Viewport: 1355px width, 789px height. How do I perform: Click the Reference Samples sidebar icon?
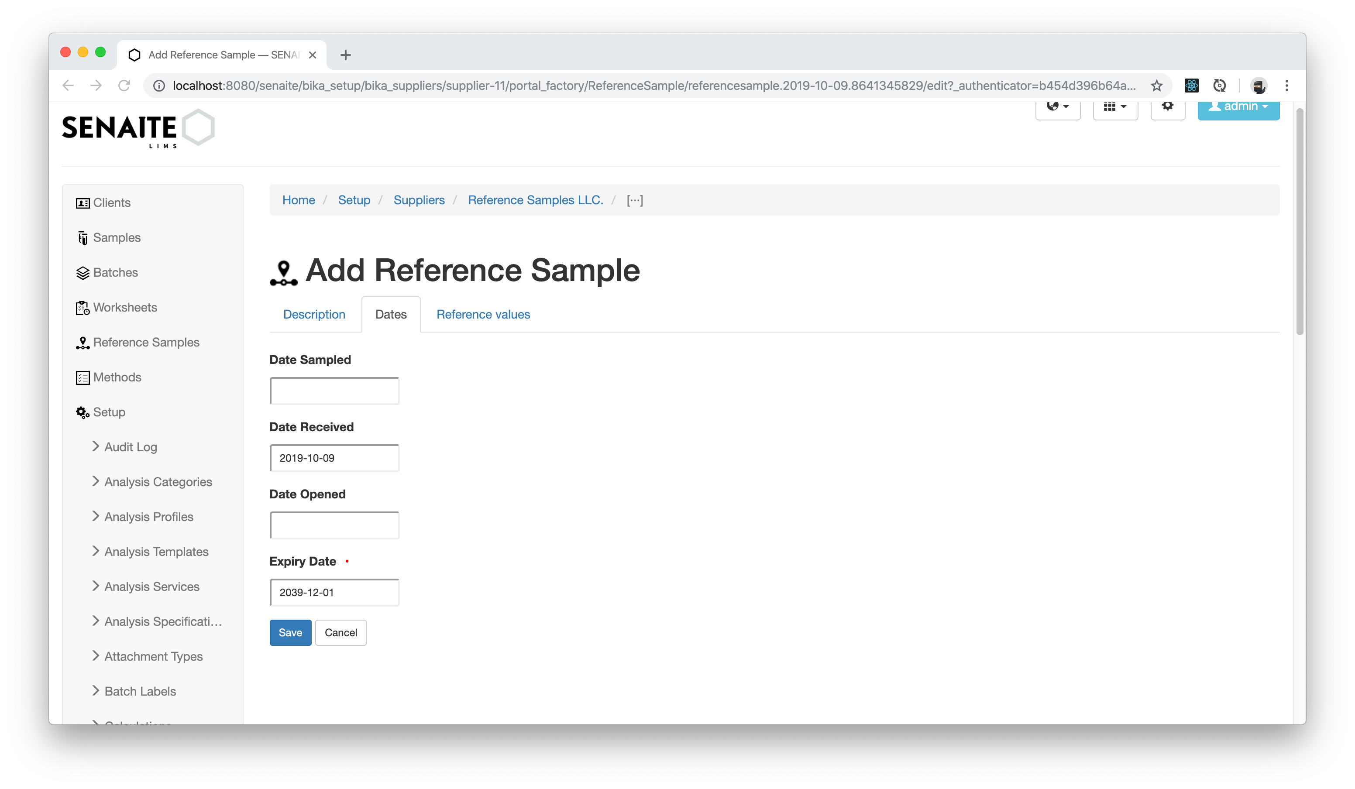click(82, 342)
